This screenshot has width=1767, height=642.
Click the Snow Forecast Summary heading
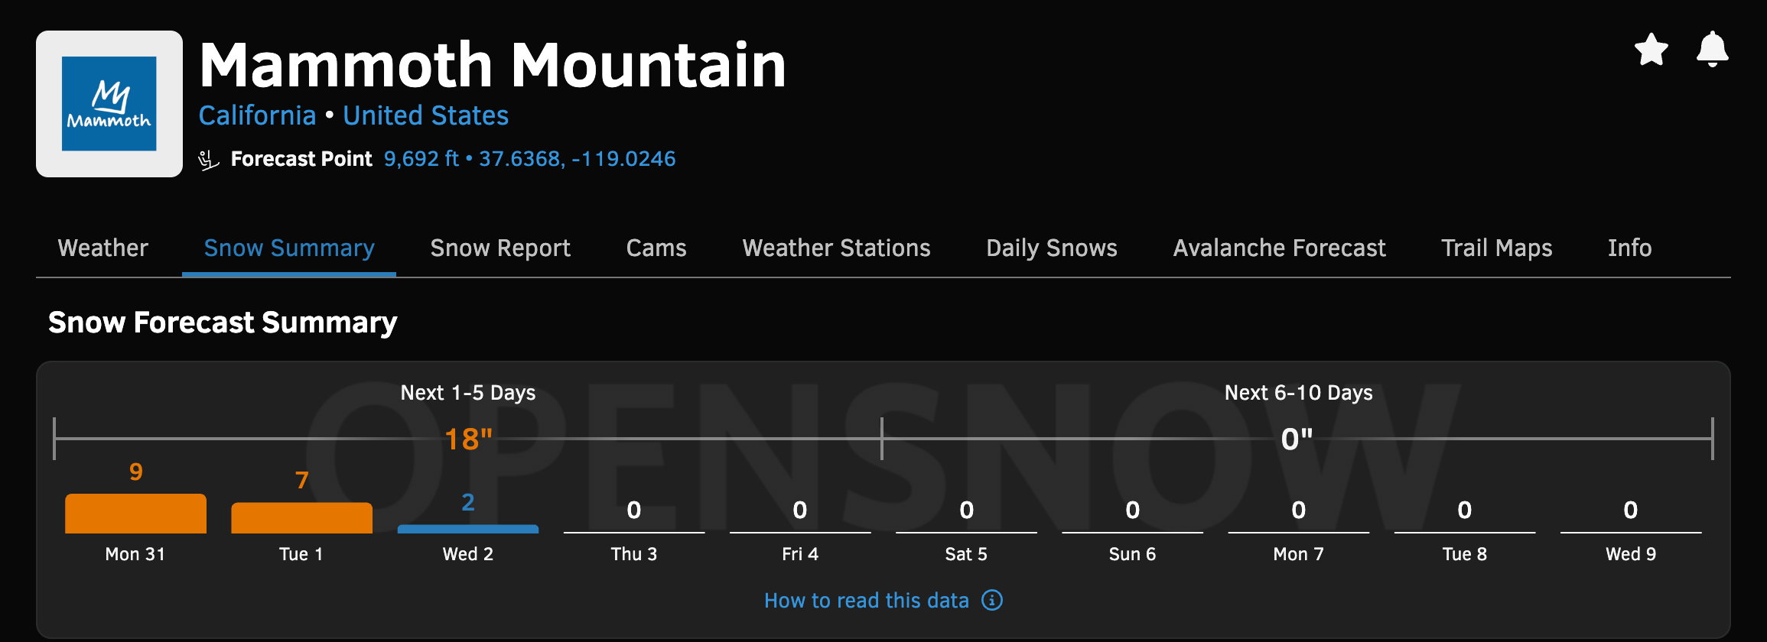[223, 323]
